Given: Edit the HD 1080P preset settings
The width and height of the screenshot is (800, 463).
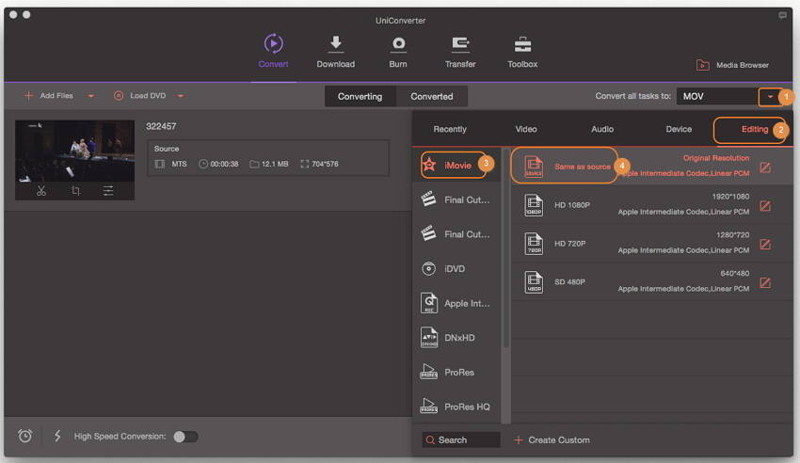Looking at the screenshot, I should tap(764, 206).
